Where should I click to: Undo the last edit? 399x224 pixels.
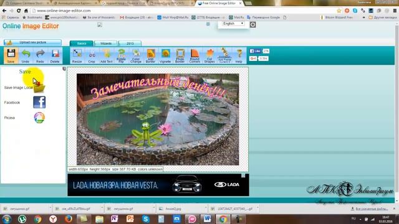tap(26, 55)
